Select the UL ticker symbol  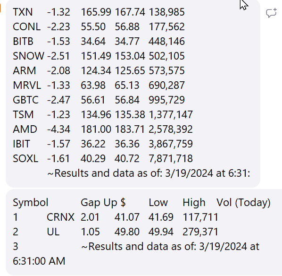[53, 232]
